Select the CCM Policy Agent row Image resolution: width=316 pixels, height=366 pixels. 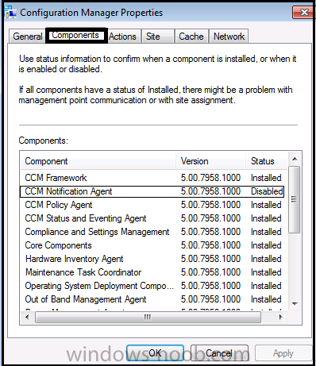click(152, 205)
